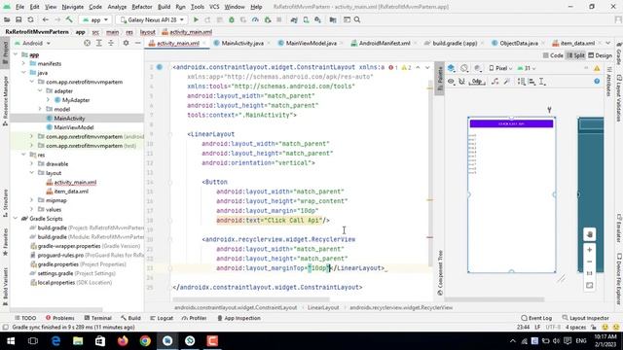Switch to the build.gradle (app) tab
The image size is (623, 350).
pyautogui.click(x=455, y=43)
